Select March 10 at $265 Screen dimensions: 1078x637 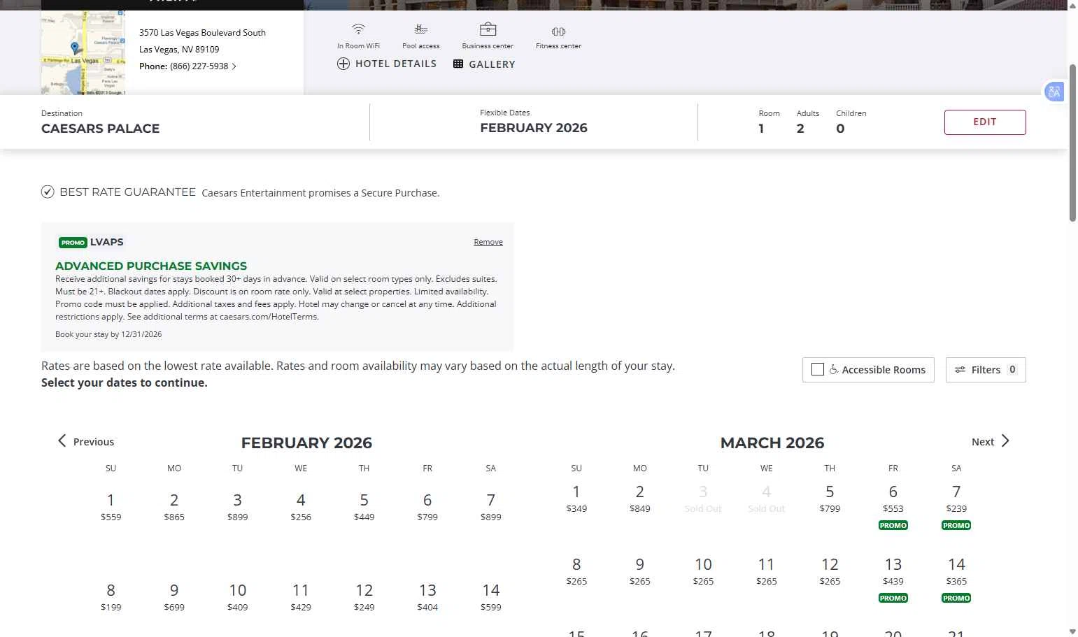tap(703, 571)
